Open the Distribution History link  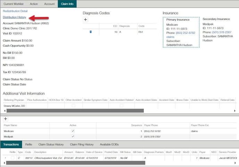click(x=14, y=17)
